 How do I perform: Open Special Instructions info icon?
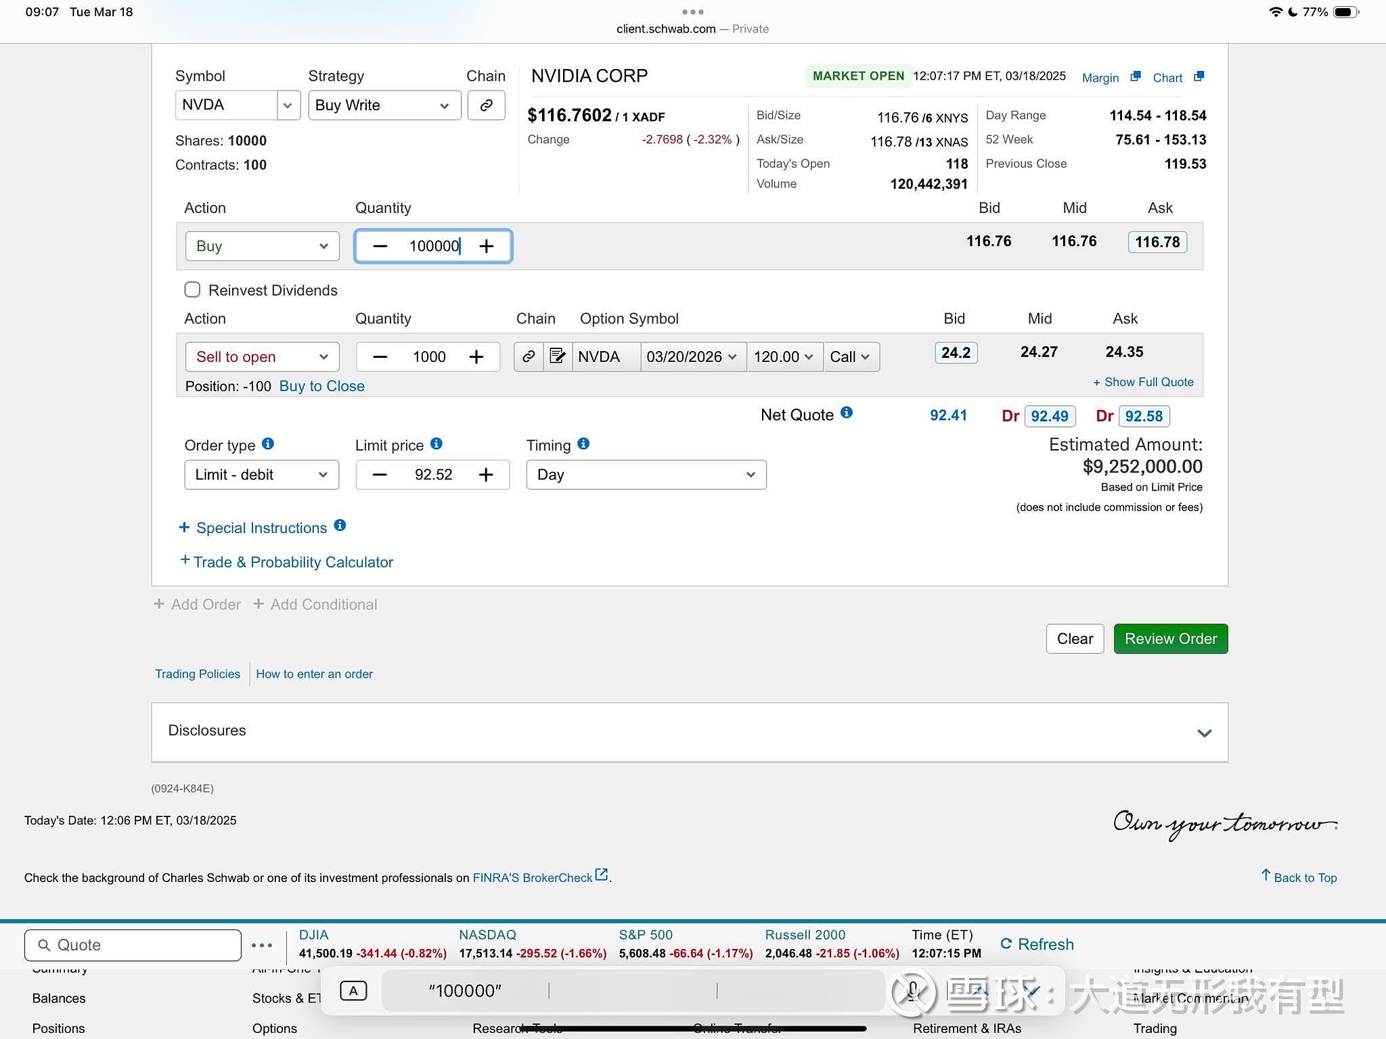[x=340, y=526]
